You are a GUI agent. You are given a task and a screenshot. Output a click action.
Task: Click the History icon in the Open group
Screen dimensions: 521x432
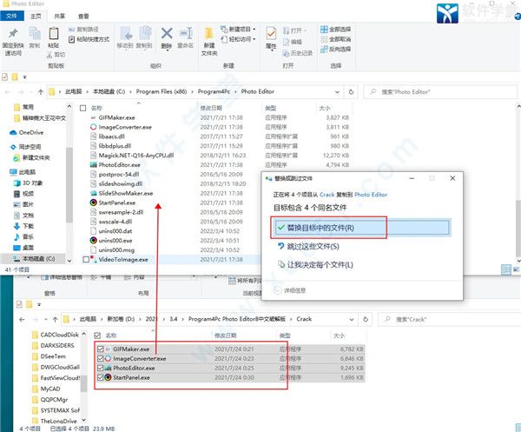click(x=286, y=53)
